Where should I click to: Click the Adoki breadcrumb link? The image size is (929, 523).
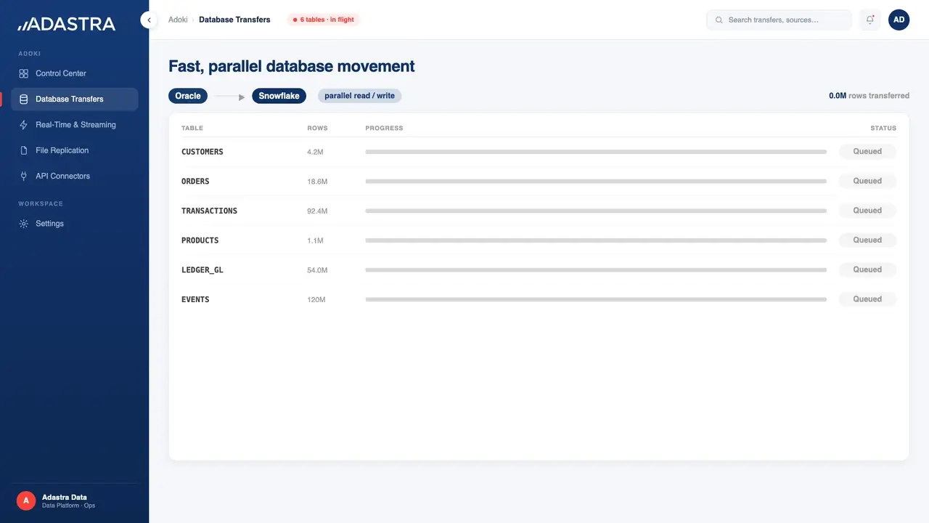[178, 20]
